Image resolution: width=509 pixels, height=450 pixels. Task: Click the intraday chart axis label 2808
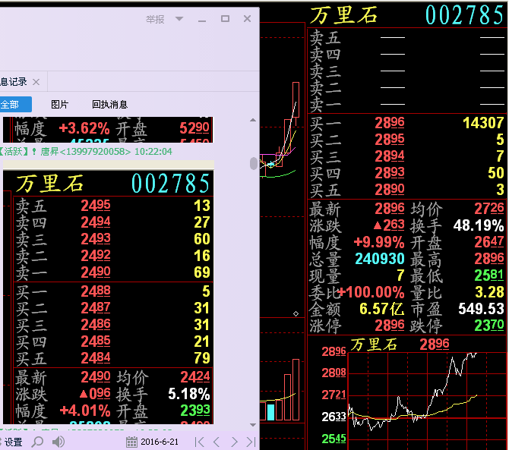(334, 373)
